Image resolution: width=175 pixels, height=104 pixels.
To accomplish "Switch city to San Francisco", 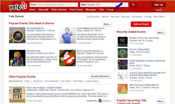I will [x=93, y=17].
